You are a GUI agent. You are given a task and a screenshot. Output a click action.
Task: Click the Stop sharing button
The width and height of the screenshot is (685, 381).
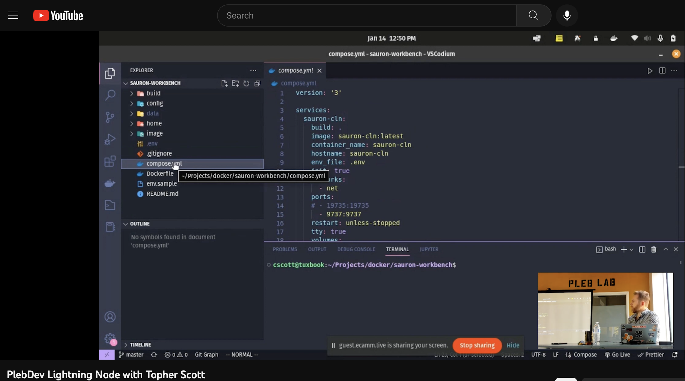click(x=477, y=345)
